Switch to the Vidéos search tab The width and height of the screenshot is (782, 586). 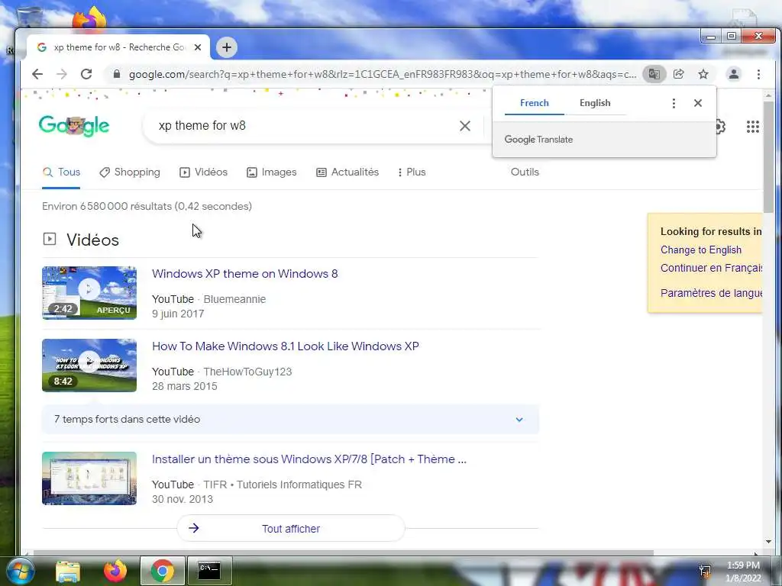203,172
